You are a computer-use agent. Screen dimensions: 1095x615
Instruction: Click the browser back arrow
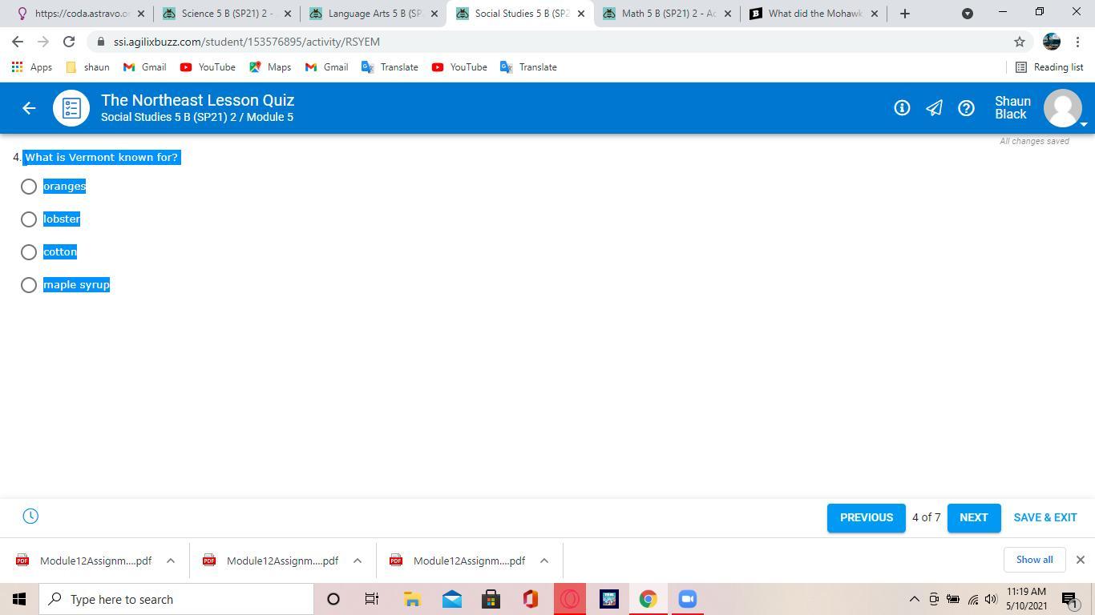[18, 42]
